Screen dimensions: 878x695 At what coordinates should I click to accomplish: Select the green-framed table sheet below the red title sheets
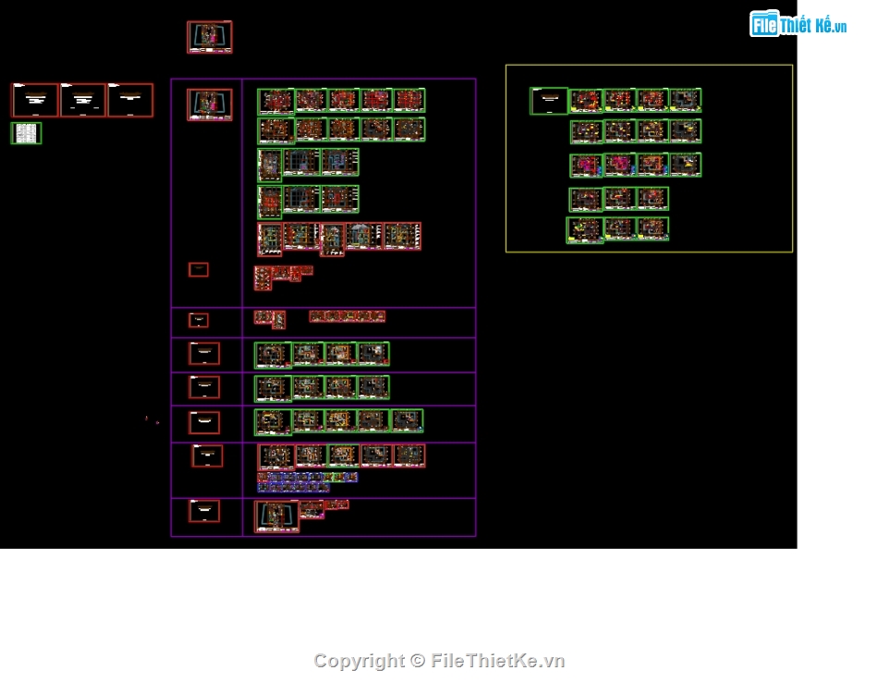[x=26, y=133]
